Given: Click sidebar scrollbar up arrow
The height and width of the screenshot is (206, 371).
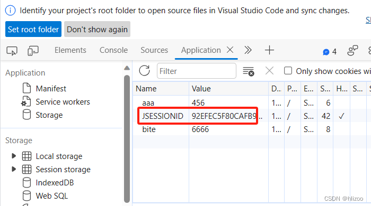Looking at the screenshot, I should click(x=127, y=68).
